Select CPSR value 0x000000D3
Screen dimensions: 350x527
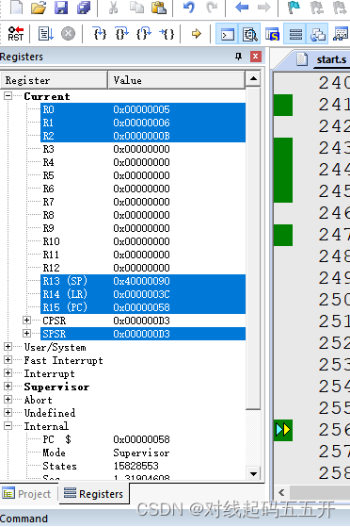[141, 321]
